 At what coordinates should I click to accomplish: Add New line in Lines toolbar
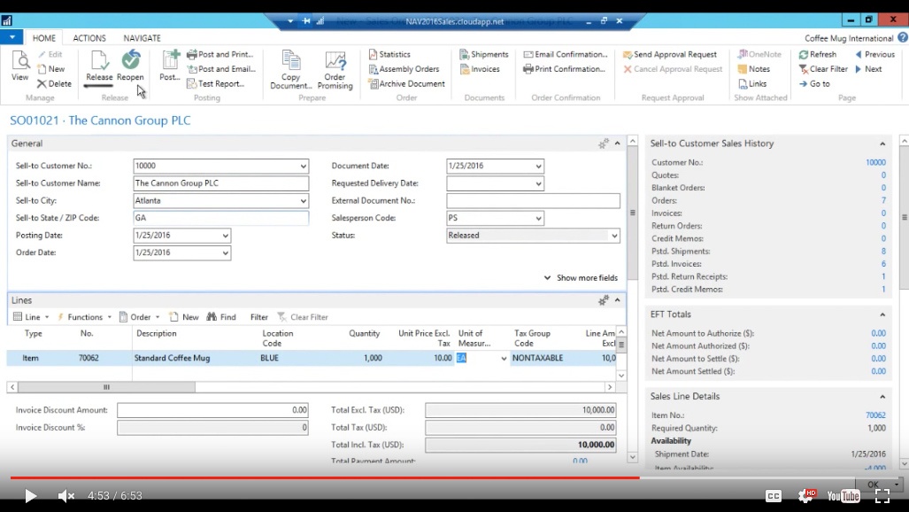[184, 317]
